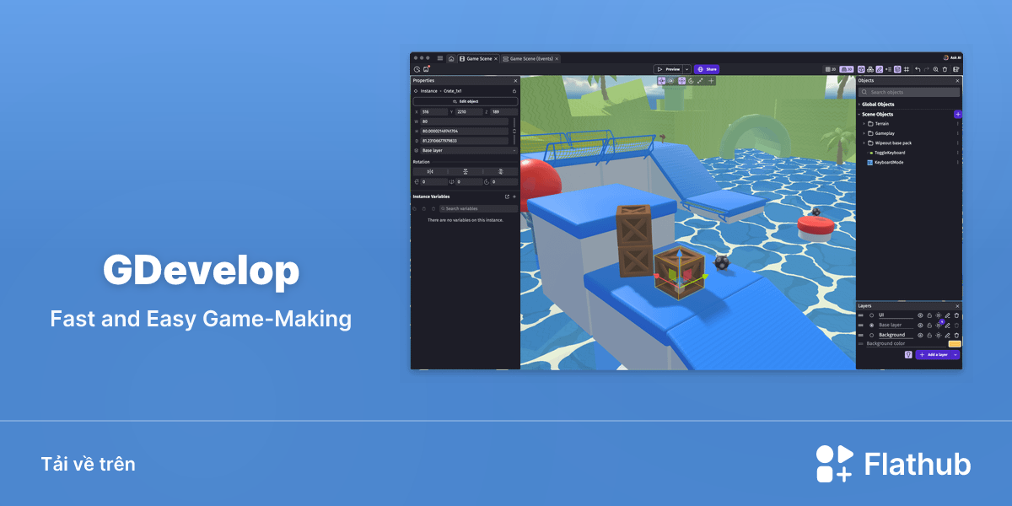Select the rotate gizmo icon in viewport

pyautogui.click(x=691, y=81)
